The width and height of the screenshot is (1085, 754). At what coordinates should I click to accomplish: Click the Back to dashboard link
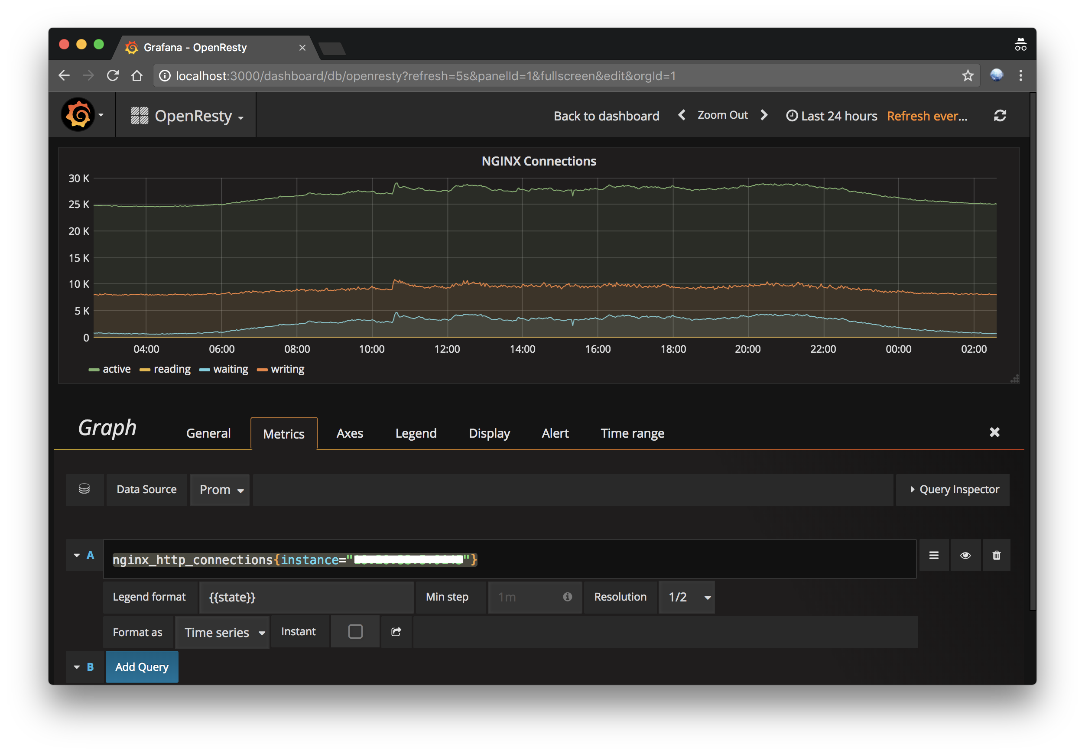coord(606,116)
